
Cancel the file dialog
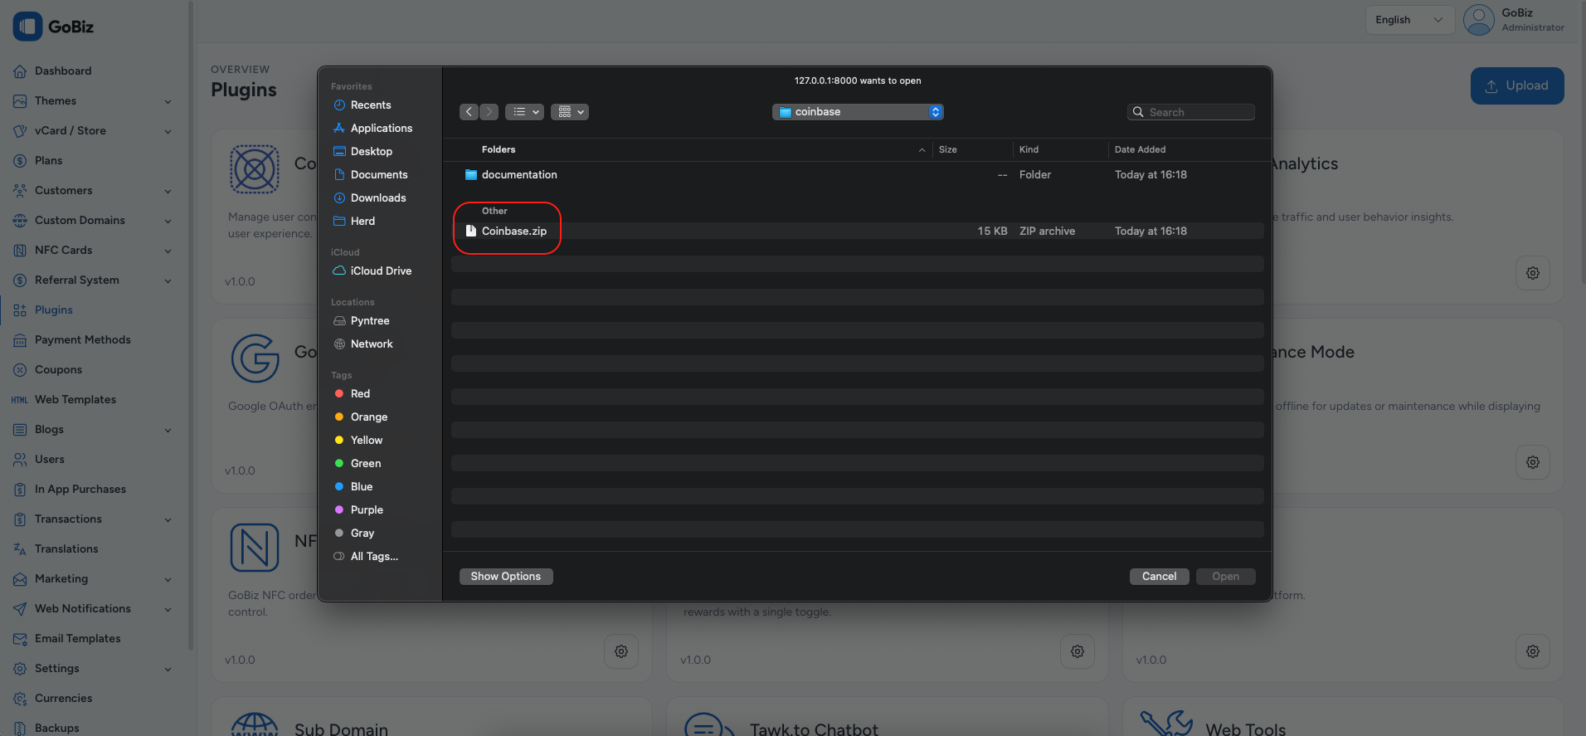tap(1159, 577)
